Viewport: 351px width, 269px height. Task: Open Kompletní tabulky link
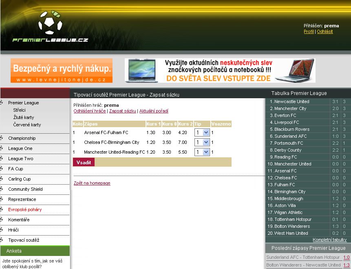point(330,240)
